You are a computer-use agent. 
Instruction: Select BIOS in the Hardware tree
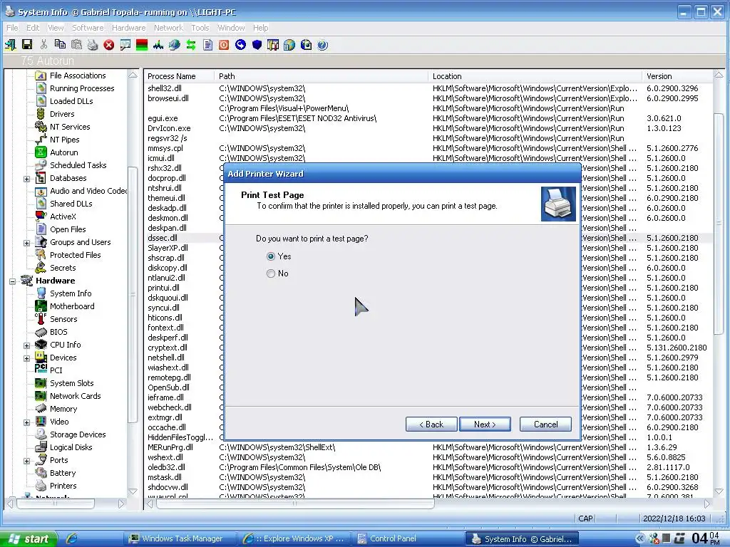tap(58, 332)
